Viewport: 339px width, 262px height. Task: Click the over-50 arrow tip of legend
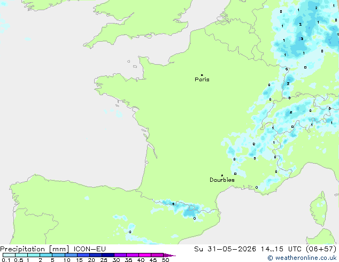click(171, 255)
